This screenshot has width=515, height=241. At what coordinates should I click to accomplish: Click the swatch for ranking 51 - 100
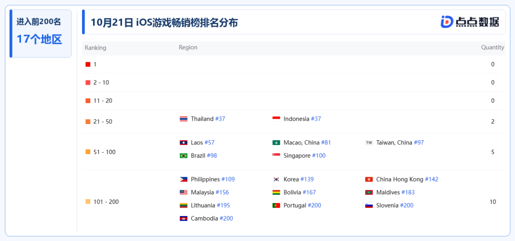pos(88,152)
